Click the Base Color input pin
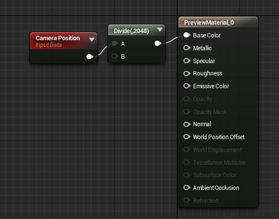Screen dimensions: 279x219 (187, 35)
